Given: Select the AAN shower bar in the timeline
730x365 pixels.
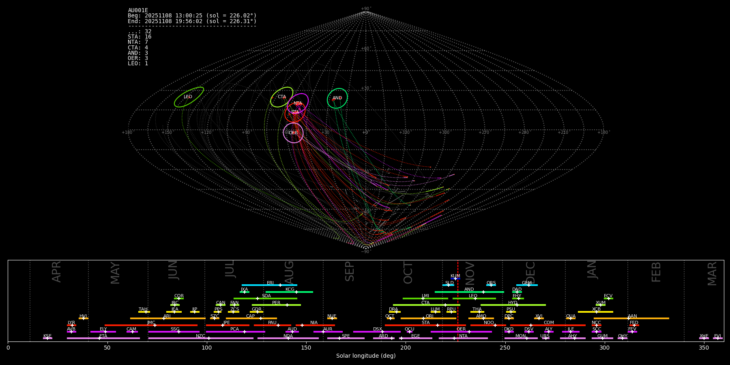Looking at the screenshot, I should [x=631, y=318].
